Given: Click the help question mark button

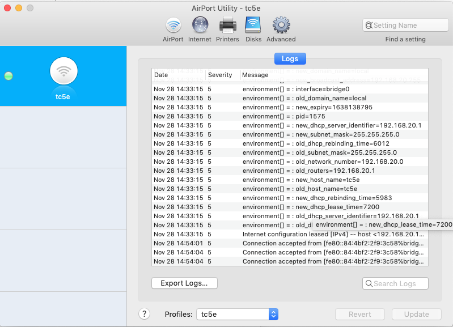Looking at the screenshot, I should pyautogui.click(x=144, y=314).
